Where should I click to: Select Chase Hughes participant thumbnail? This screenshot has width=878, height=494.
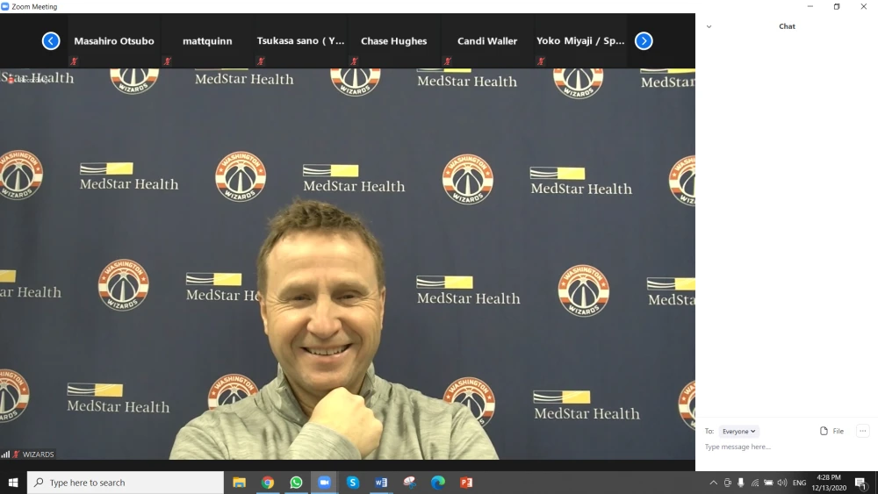[393, 41]
